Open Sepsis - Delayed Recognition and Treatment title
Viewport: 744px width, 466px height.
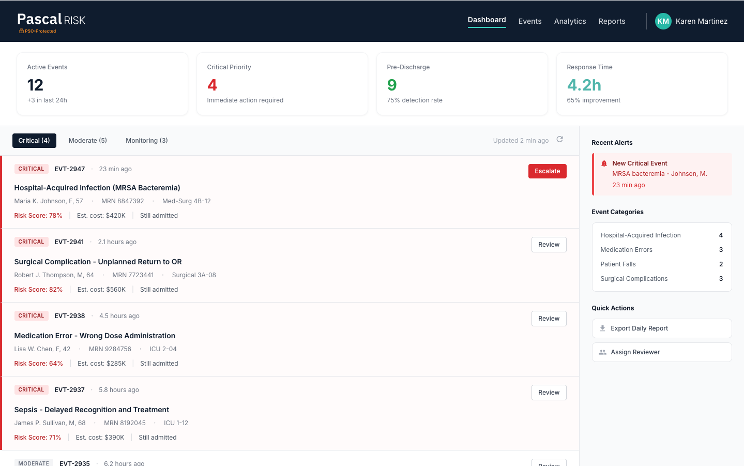[92, 410]
